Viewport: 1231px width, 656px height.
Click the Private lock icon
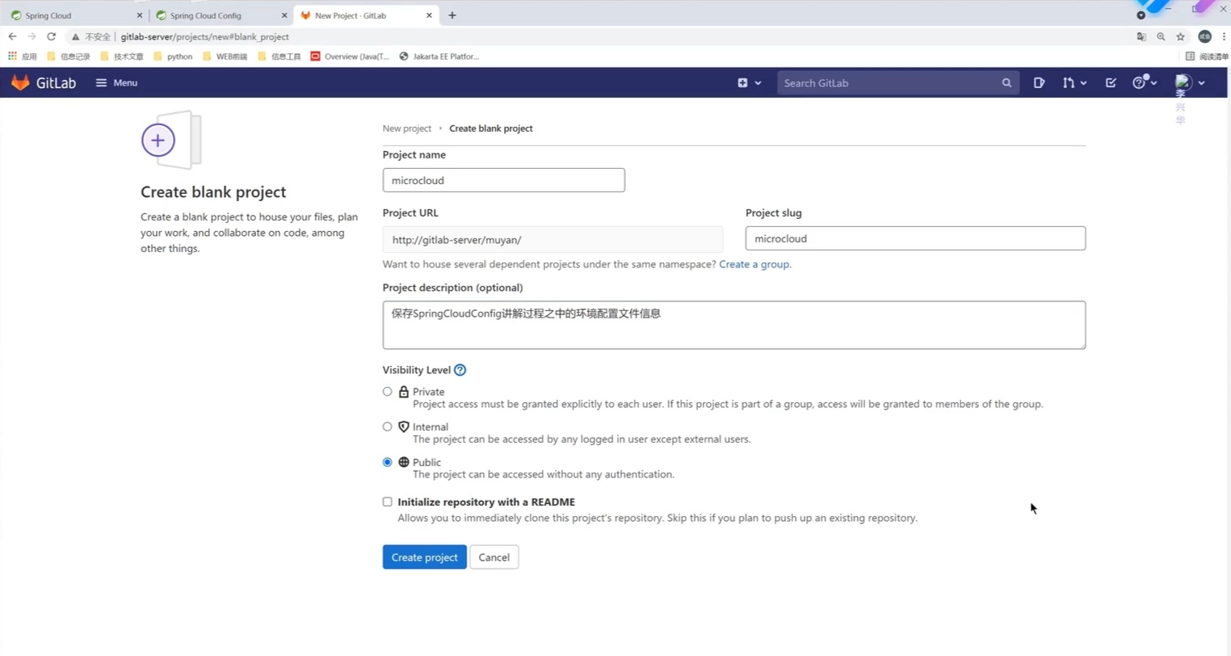click(404, 391)
